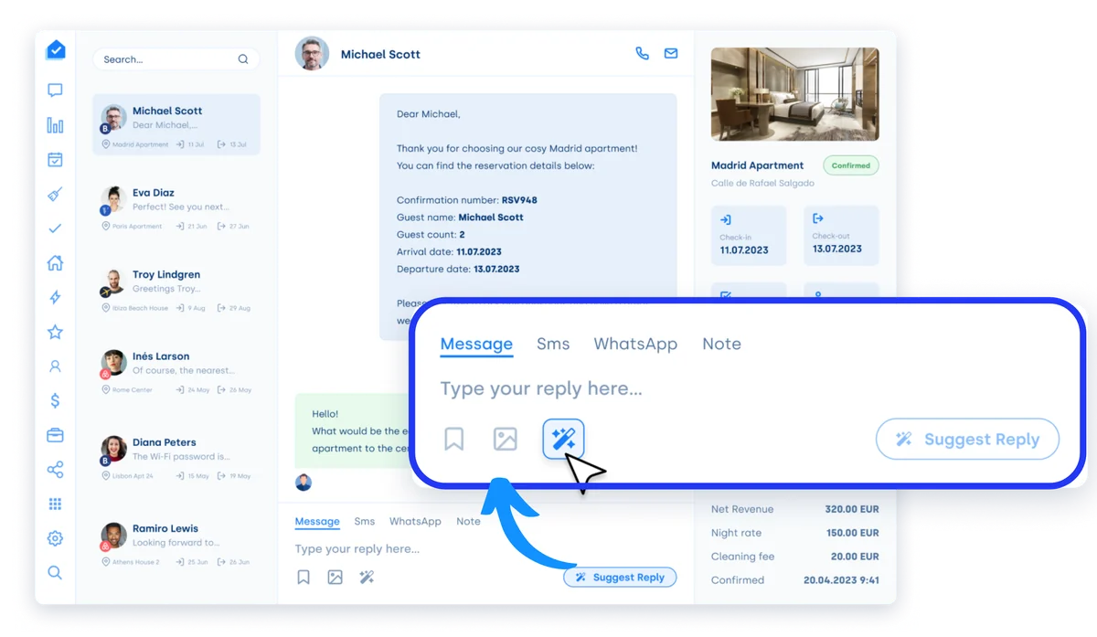Open the person guests icon in the sidebar
The height and width of the screenshot is (637, 1097).
click(x=55, y=366)
